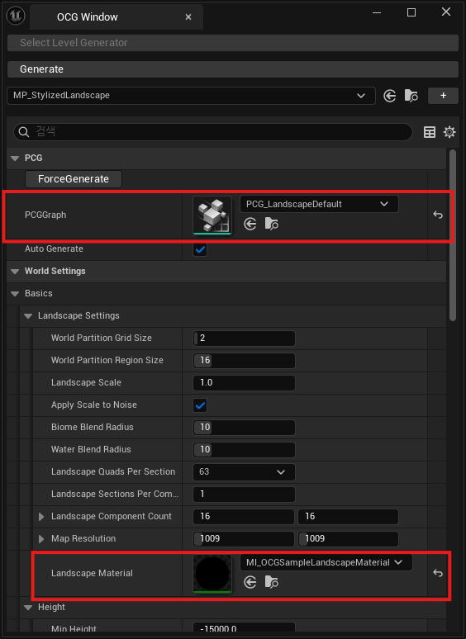Image resolution: width=466 pixels, height=639 pixels.
Task: Maximize the OCG Window
Action: pyautogui.click(x=411, y=12)
